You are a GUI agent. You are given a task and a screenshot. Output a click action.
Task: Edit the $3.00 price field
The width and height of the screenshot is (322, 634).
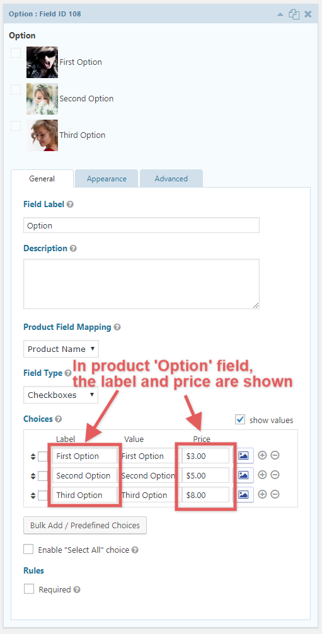(205, 456)
